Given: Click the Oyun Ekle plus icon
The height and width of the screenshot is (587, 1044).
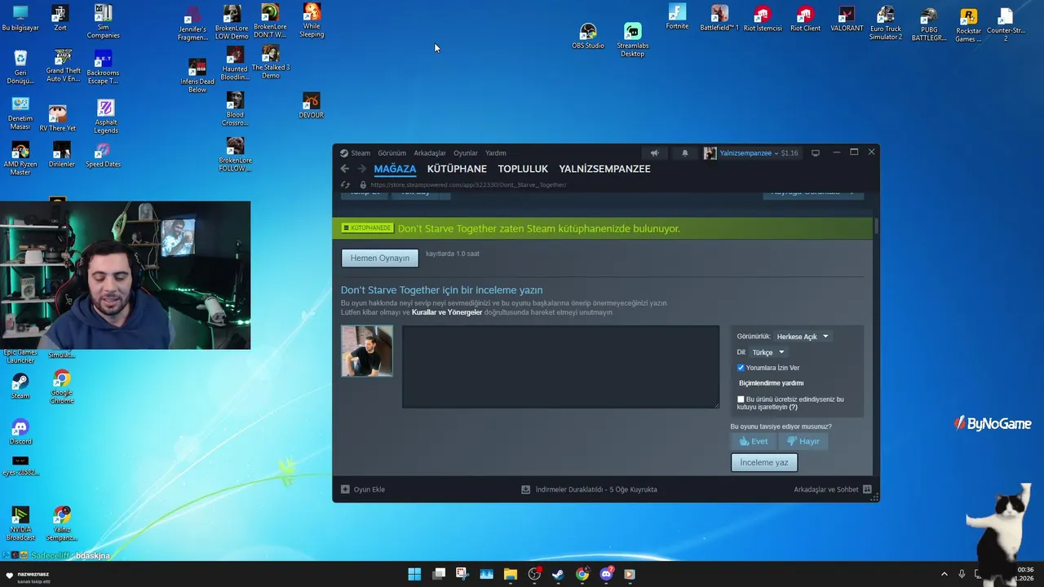Looking at the screenshot, I should click(345, 489).
